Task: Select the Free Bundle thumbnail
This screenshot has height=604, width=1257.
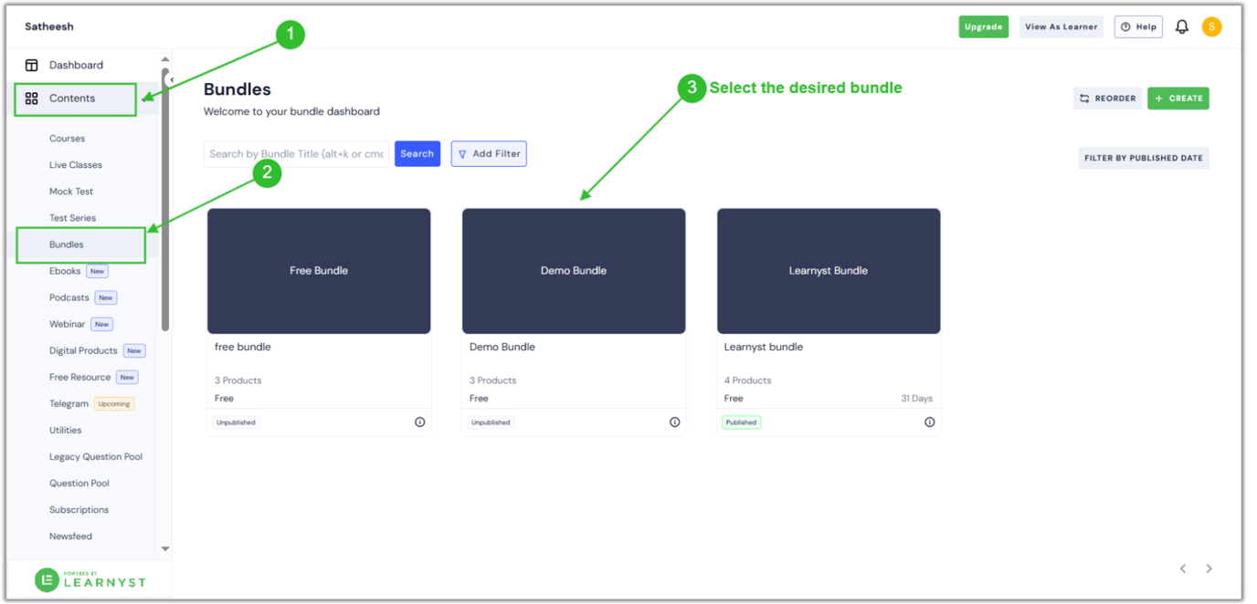Action: tap(319, 270)
